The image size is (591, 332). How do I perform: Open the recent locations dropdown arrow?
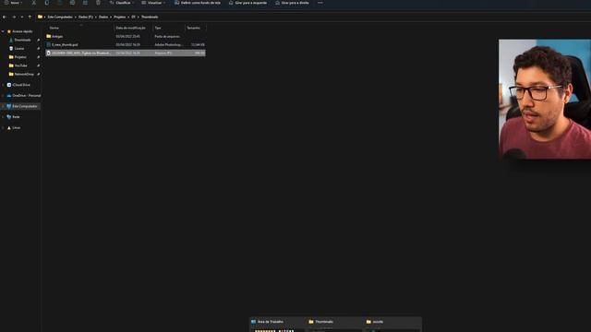(x=22, y=17)
